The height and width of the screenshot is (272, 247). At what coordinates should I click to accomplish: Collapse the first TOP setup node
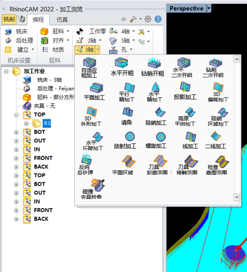point(16,115)
